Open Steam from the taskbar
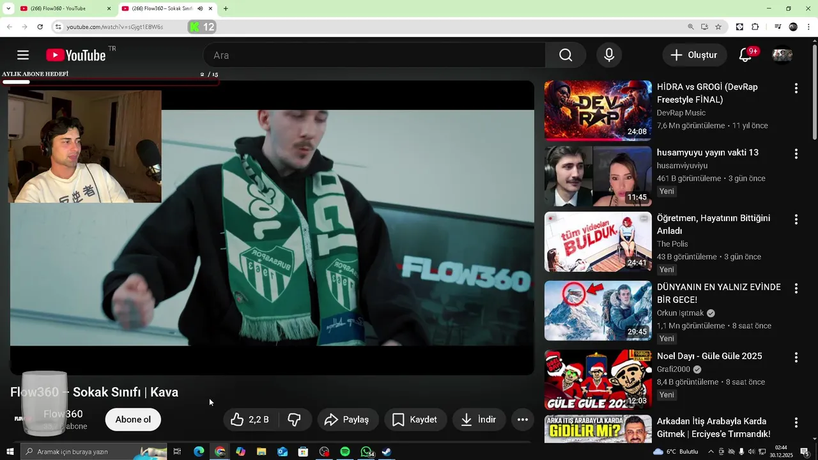 (x=387, y=452)
